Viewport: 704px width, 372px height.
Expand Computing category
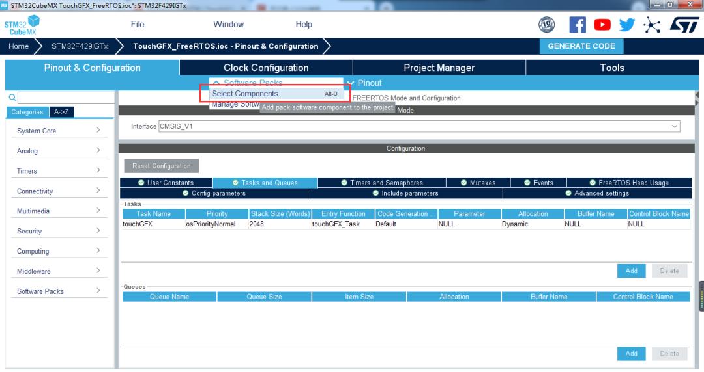59,252
